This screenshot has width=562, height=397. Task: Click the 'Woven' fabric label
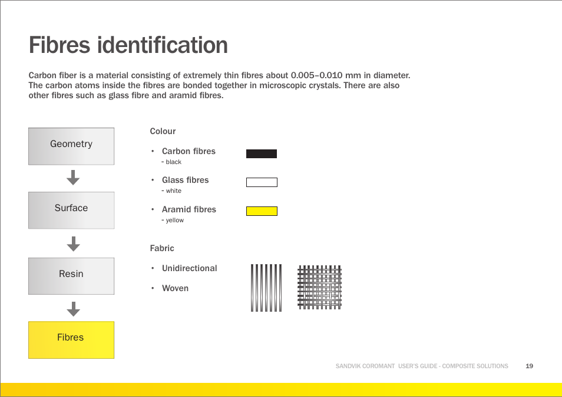(x=175, y=288)
